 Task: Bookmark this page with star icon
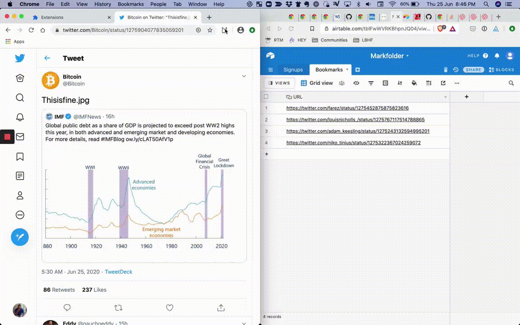(210, 30)
